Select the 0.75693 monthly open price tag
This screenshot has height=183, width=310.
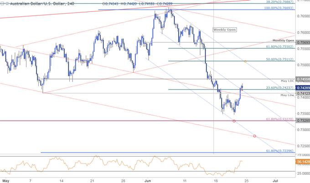(303, 42)
